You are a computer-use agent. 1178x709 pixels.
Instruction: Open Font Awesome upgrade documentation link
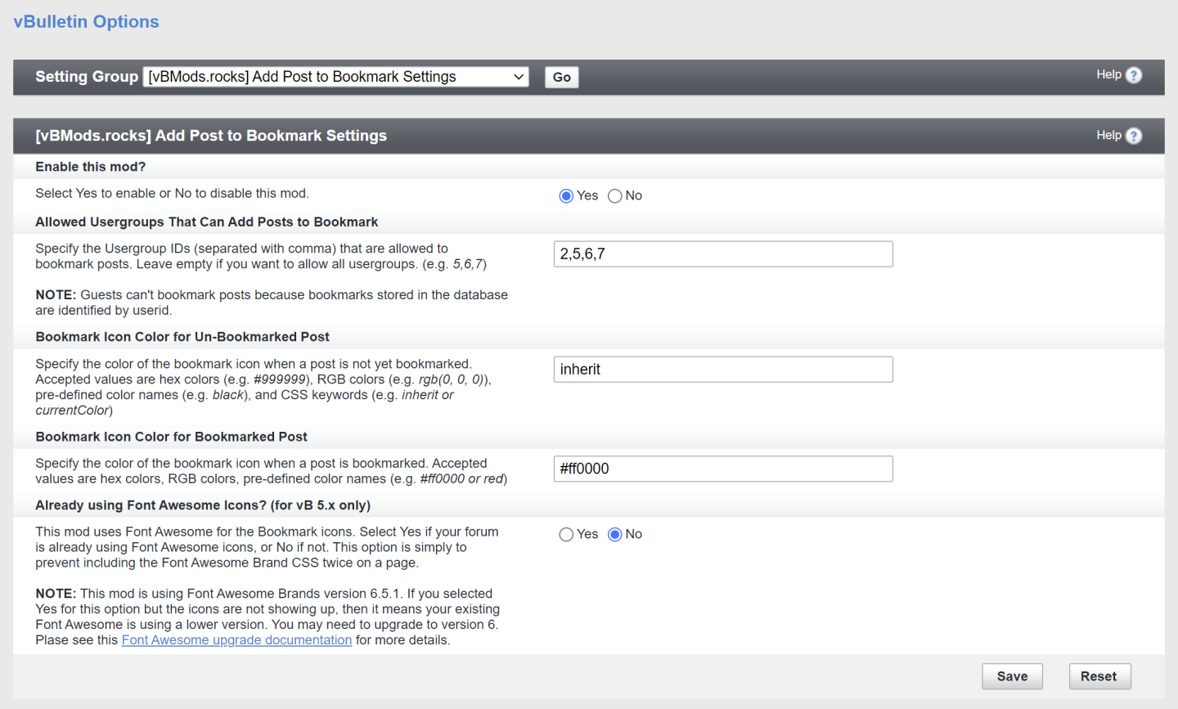coord(236,640)
